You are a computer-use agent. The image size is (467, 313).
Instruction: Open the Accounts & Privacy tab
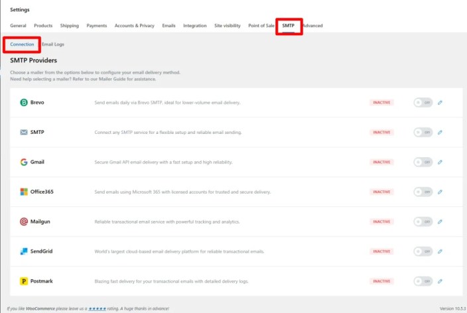tap(134, 26)
